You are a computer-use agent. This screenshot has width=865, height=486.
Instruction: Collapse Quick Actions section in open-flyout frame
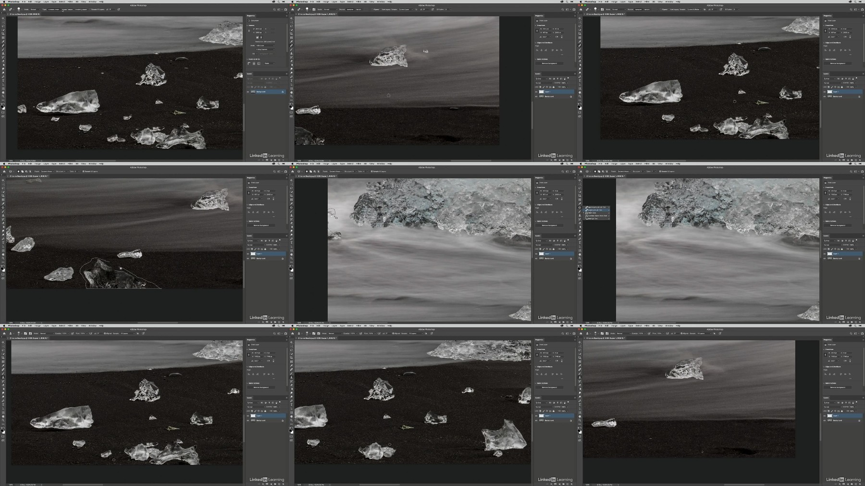[x=824, y=221]
